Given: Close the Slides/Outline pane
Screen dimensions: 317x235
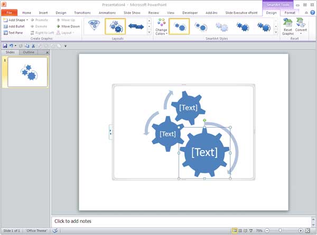Looking at the screenshot, I should tap(48, 52).
